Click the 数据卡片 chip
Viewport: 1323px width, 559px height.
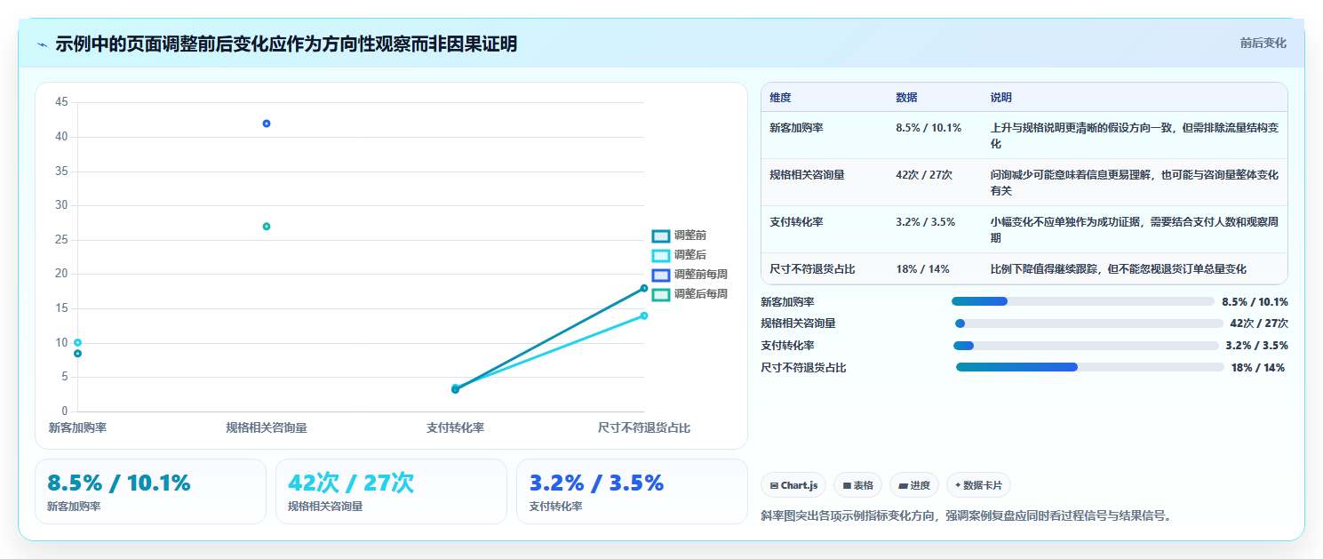tap(978, 485)
